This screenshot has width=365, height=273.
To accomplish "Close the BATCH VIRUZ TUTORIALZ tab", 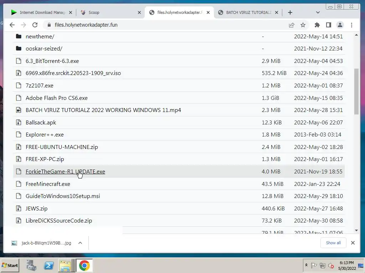I will click(277, 12).
